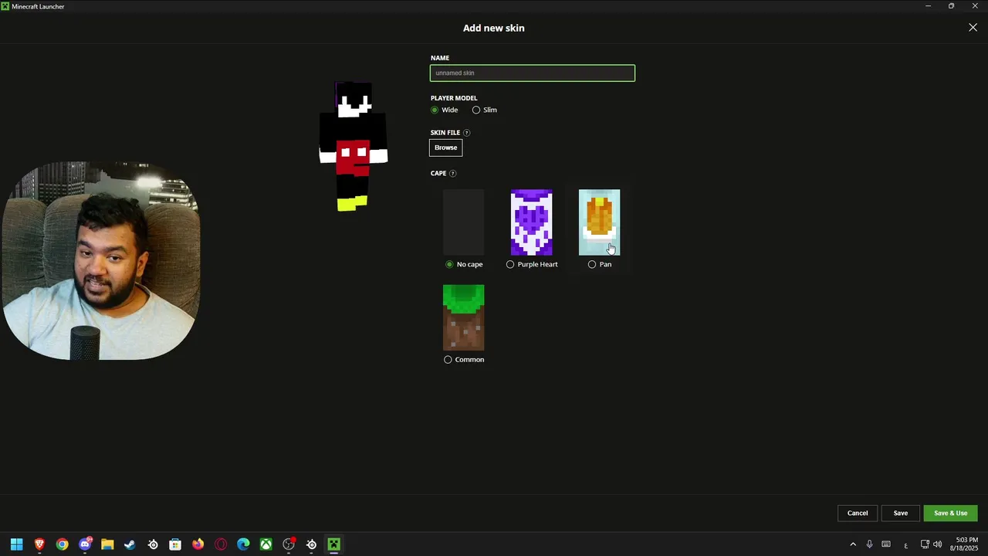Select the Slim player model radio
Screen dimensions: 988x556
pyautogui.click(x=476, y=110)
